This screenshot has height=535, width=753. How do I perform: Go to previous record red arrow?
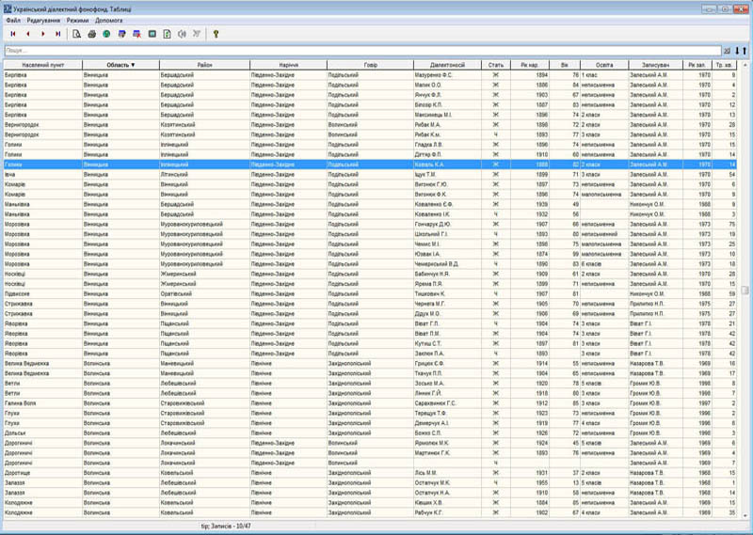pyautogui.click(x=28, y=34)
